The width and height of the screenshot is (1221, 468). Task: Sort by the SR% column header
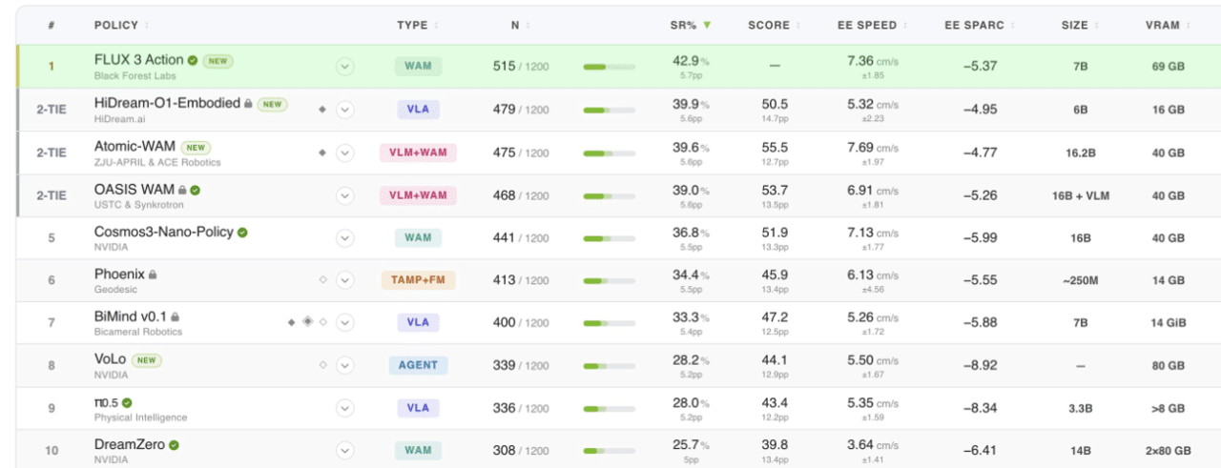[691, 26]
